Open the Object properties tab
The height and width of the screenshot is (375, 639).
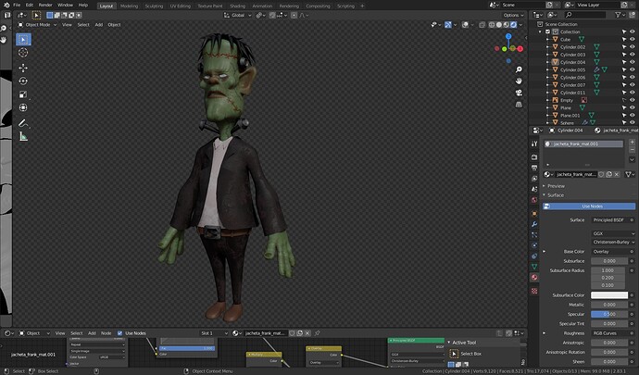[534, 214]
